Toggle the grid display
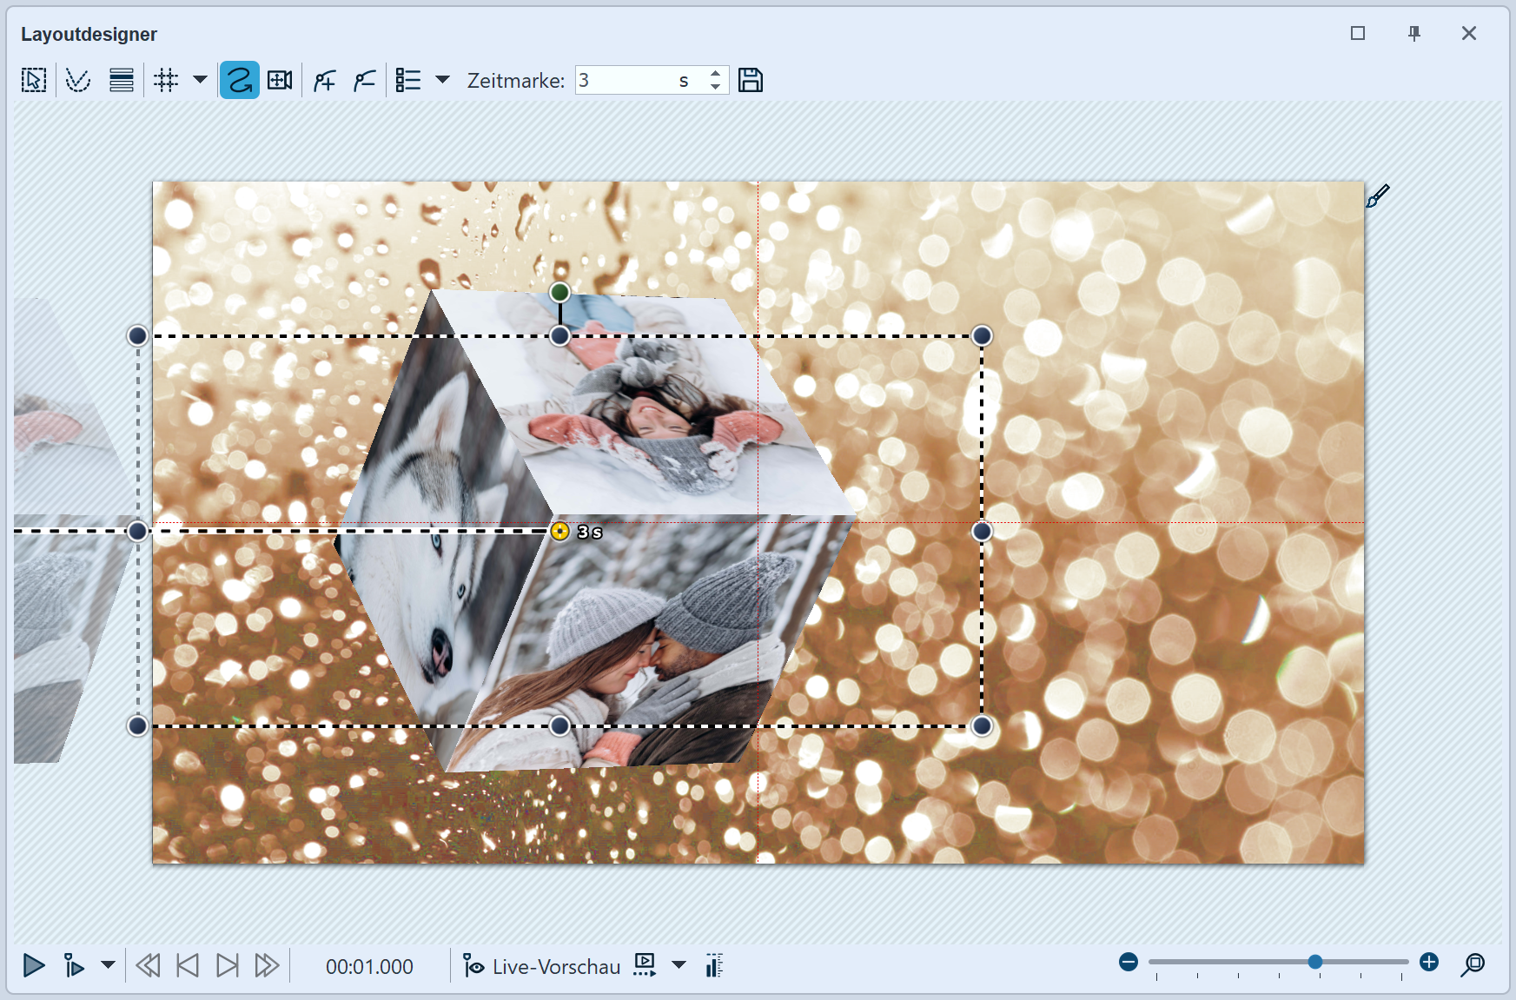Screen dimensions: 1516x1000 point(166,79)
